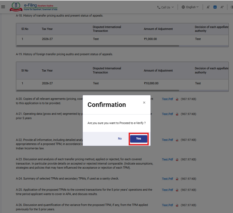Click the e-Filing portal logo

point(33,7)
